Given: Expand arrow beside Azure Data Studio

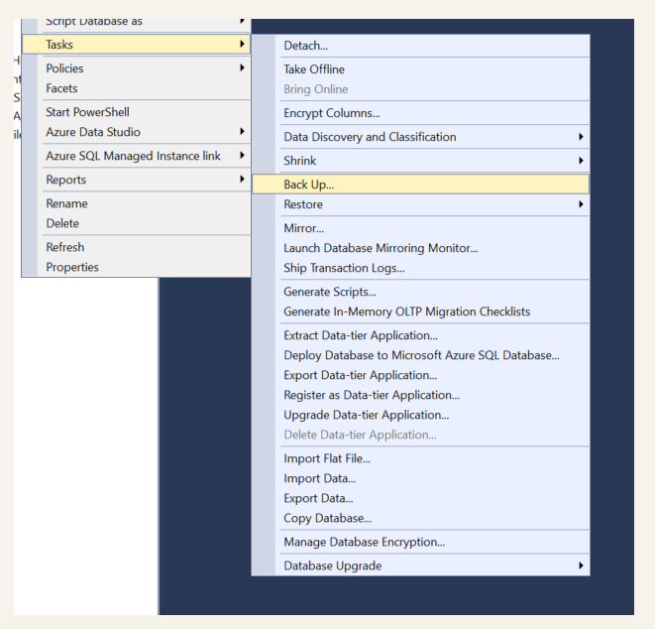Looking at the screenshot, I should coord(242,131).
